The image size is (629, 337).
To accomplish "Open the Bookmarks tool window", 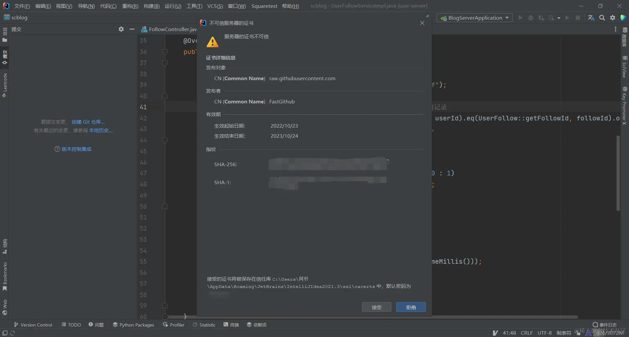I will (x=5, y=276).
